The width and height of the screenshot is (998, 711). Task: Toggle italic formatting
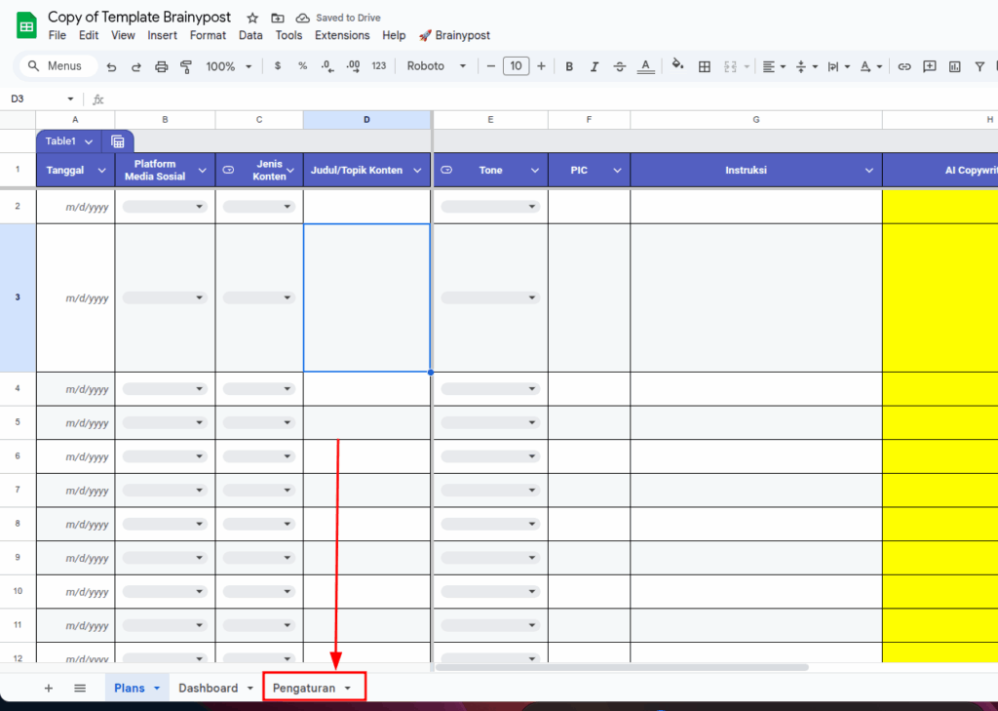(x=595, y=66)
